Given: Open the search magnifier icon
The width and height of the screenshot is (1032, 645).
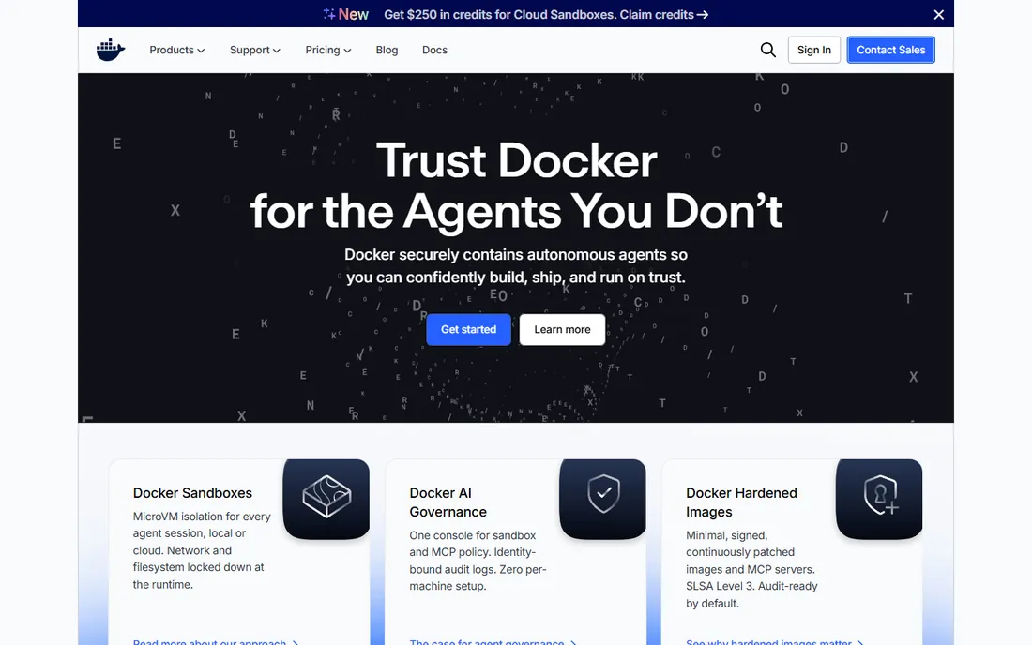Looking at the screenshot, I should pos(767,50).
